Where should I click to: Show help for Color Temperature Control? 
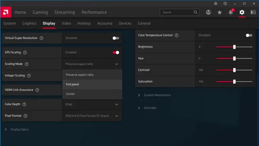(177, 35)
